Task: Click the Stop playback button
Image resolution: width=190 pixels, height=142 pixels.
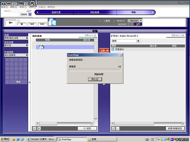Action: 22,24
